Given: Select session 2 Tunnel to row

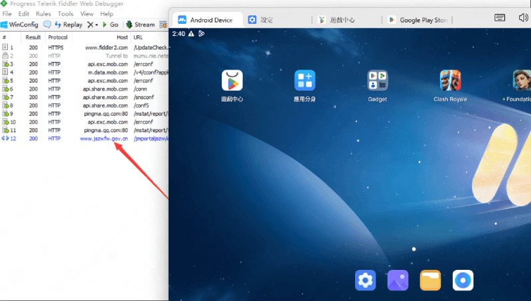Looking at the screenshot, I should tap(84, 56).
